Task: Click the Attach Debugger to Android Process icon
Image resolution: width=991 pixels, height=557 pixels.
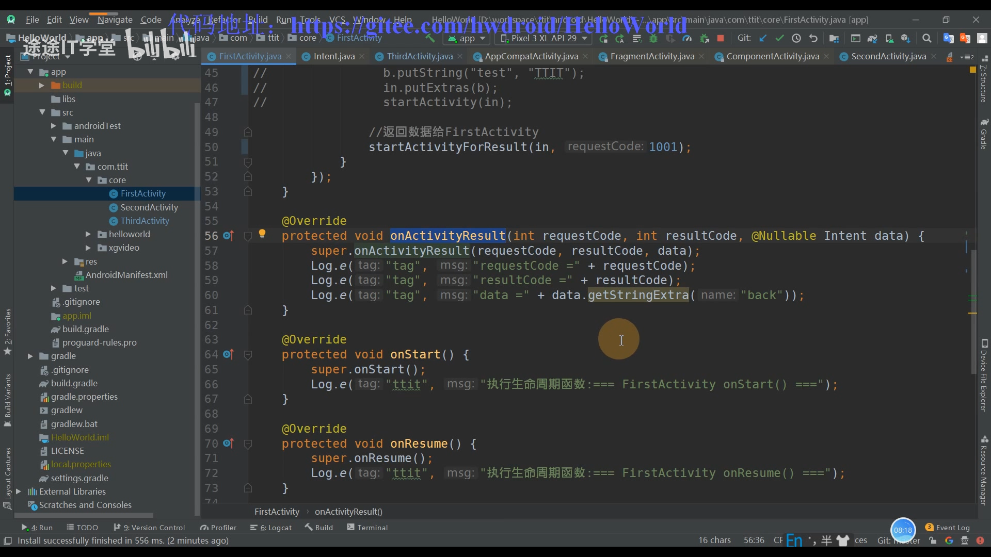Action: tap(704, 38)
